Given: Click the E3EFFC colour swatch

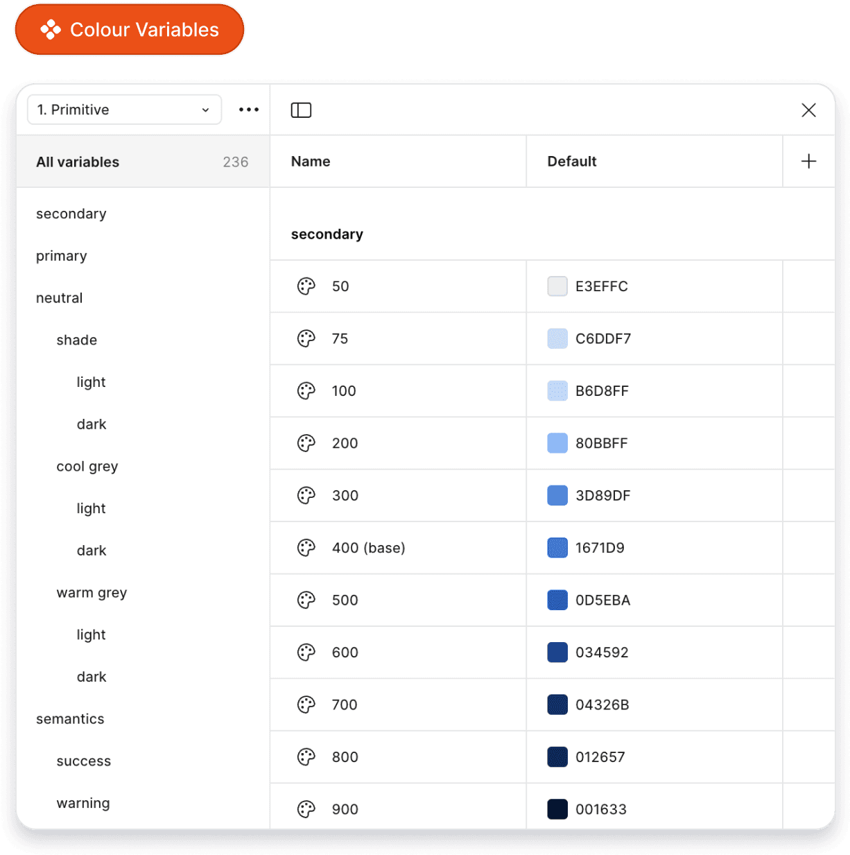Looking at the screenshot, I should click(557, 286).
